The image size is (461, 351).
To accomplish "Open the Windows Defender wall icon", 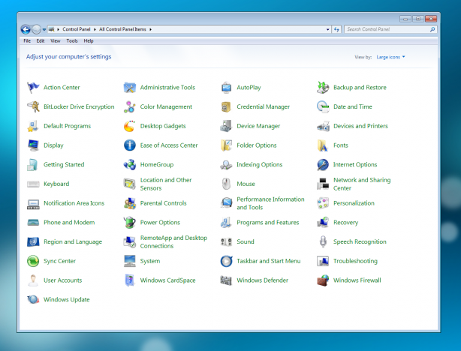I will [x=226, y=280].
